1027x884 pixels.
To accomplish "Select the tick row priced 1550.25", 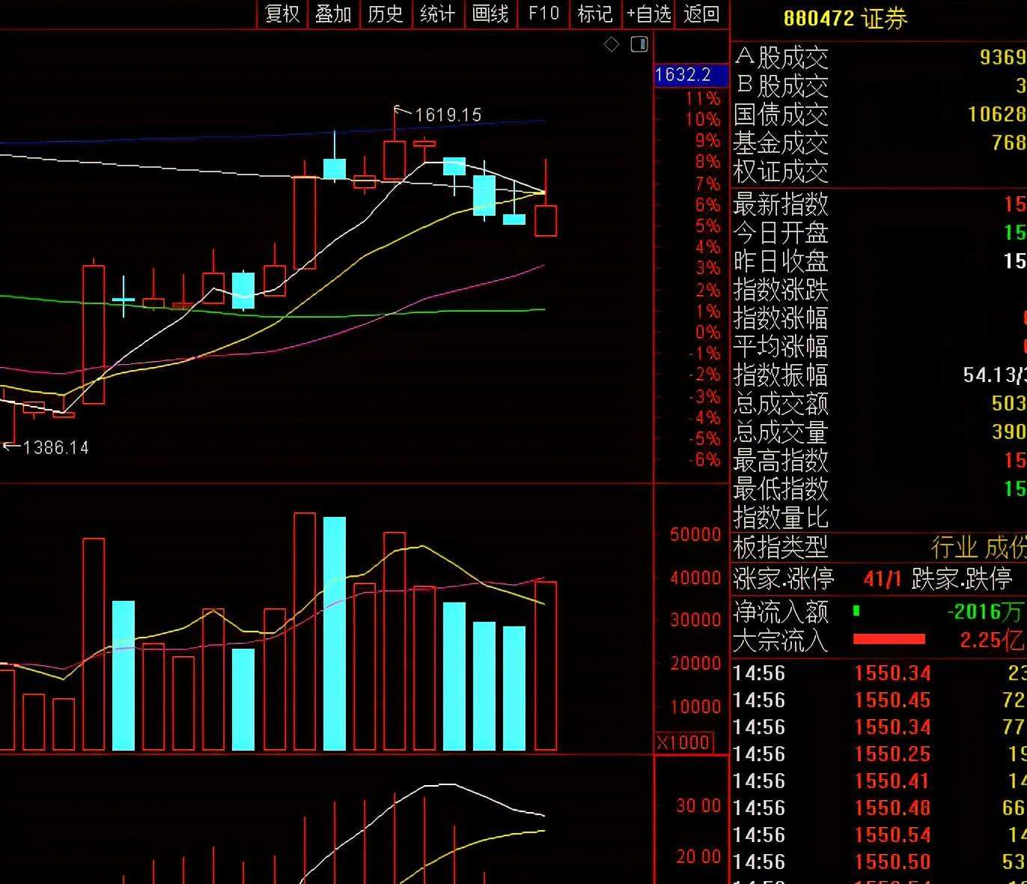I will [879, 754].
